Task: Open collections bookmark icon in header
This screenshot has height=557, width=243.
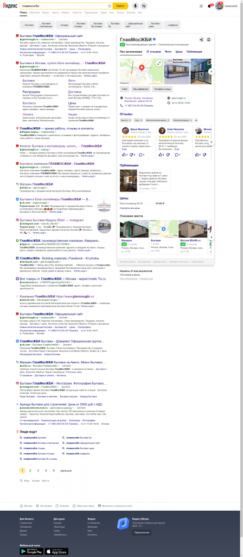Action: tap(201, 6)
